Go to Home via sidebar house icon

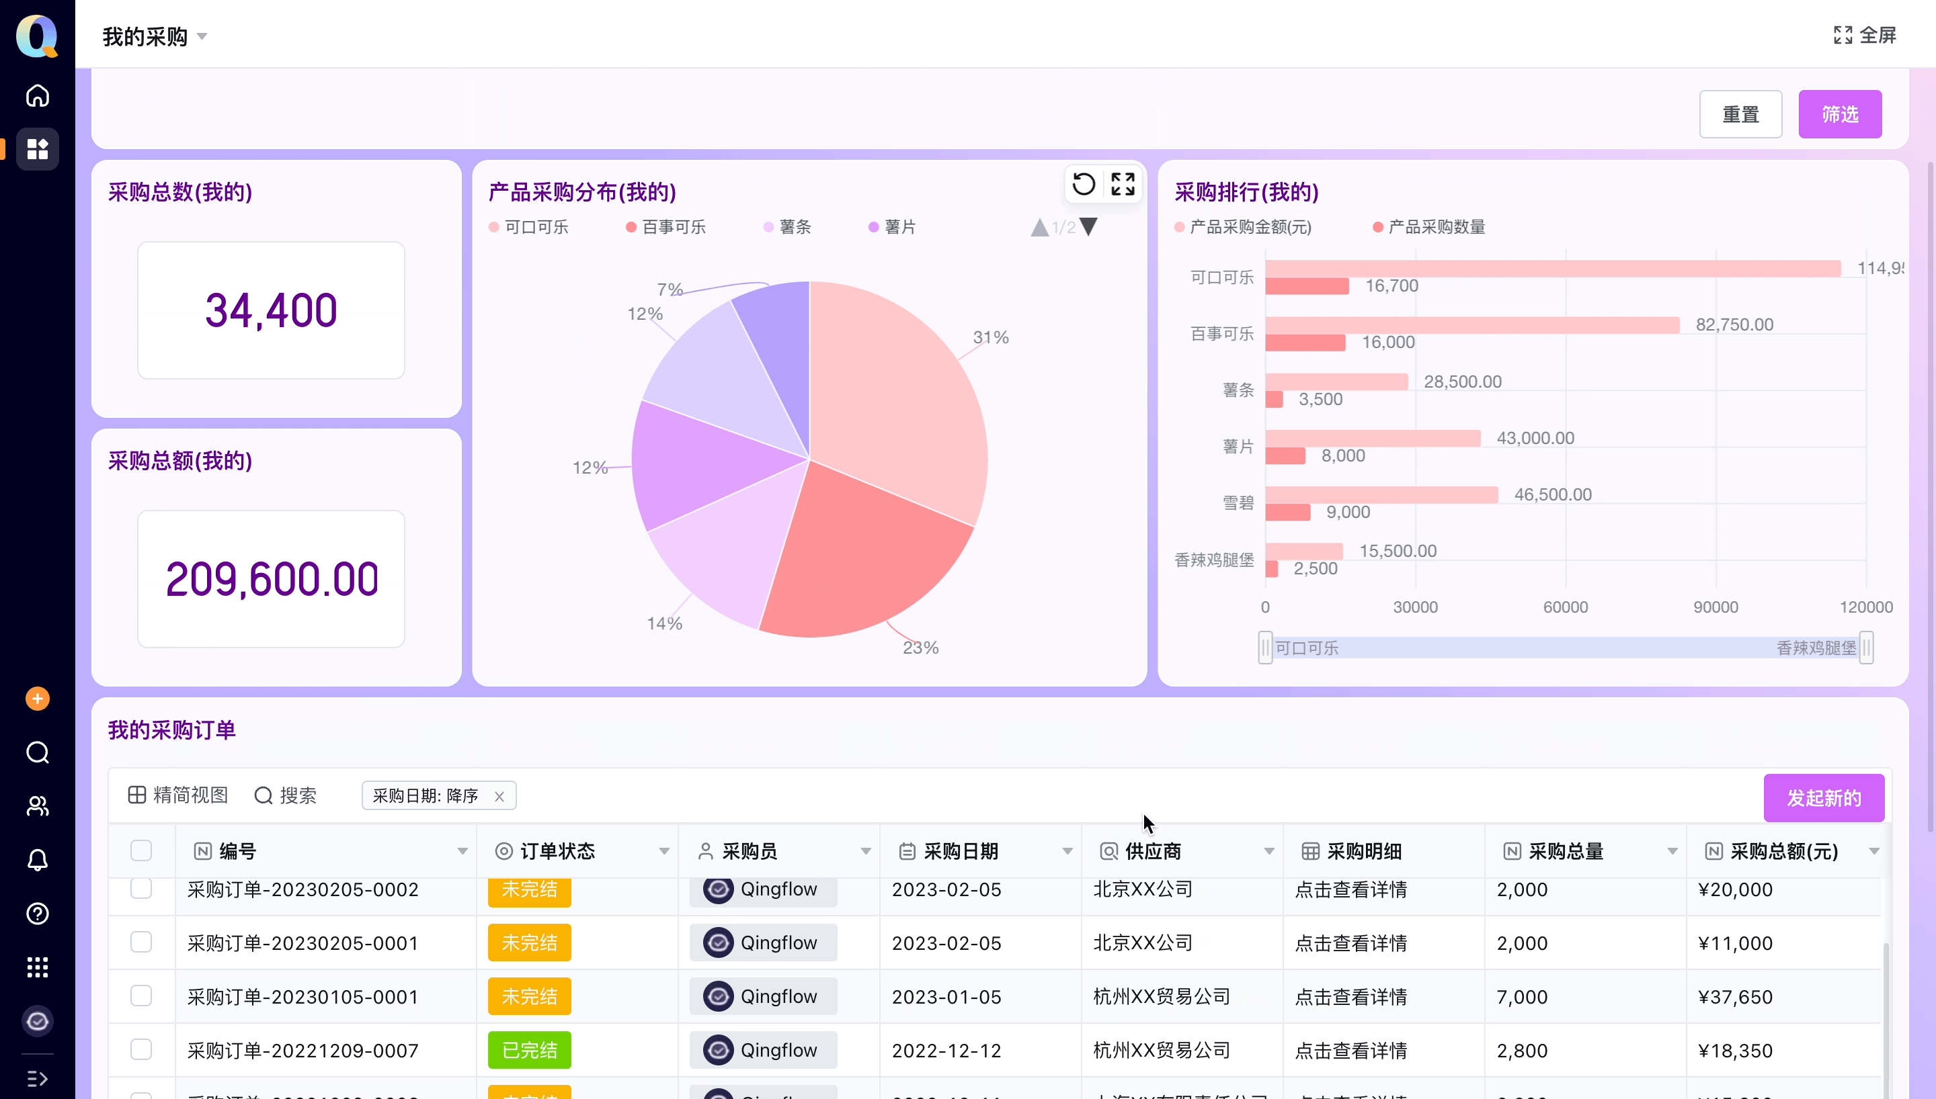[x=37, y=96]
